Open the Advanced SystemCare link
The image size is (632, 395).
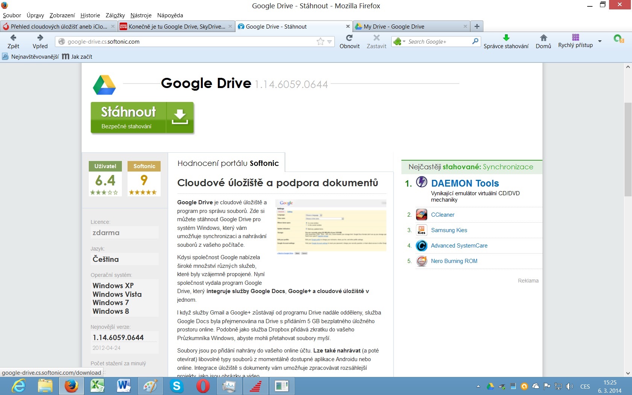[459, 246]
